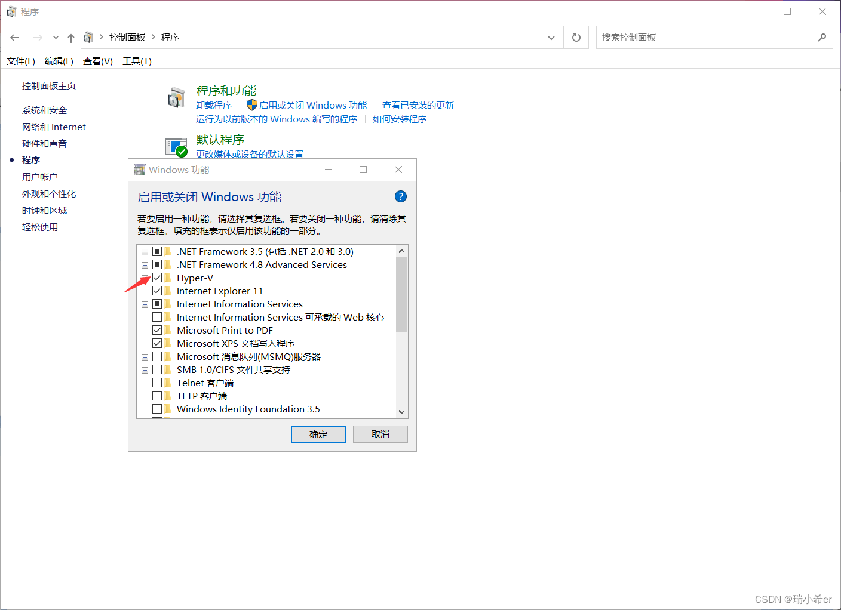
Task: Open 查看已安装的更新 link
Action: (x=418, y=105)
